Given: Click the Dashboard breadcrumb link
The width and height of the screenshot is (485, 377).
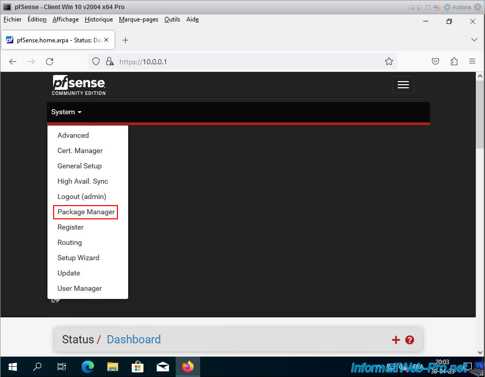Looking at the screenshot, I should (x=134, y=339).
